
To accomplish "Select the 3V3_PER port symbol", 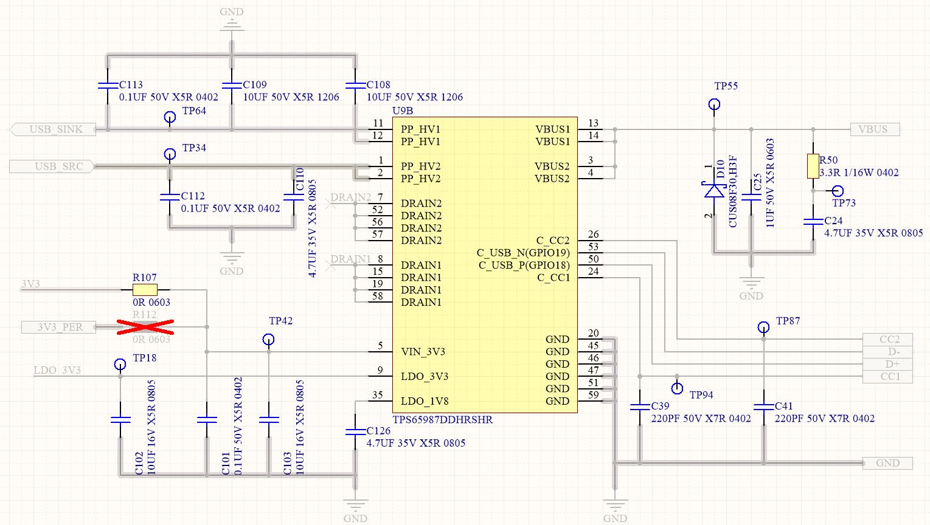I will point(59,327).
